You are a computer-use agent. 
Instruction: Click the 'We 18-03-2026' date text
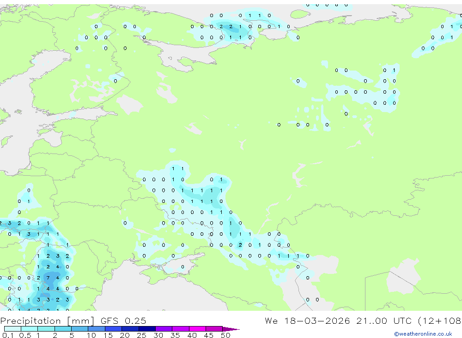(x=307, y=320)
